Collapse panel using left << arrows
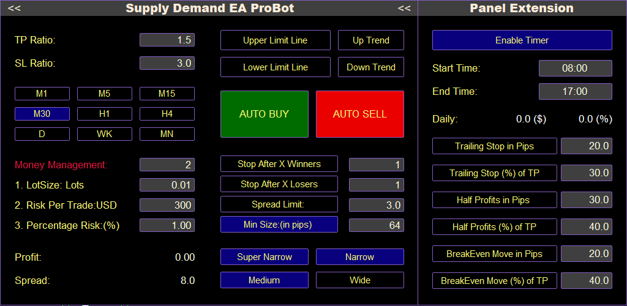The image size is (627, 306). [15, 9]
